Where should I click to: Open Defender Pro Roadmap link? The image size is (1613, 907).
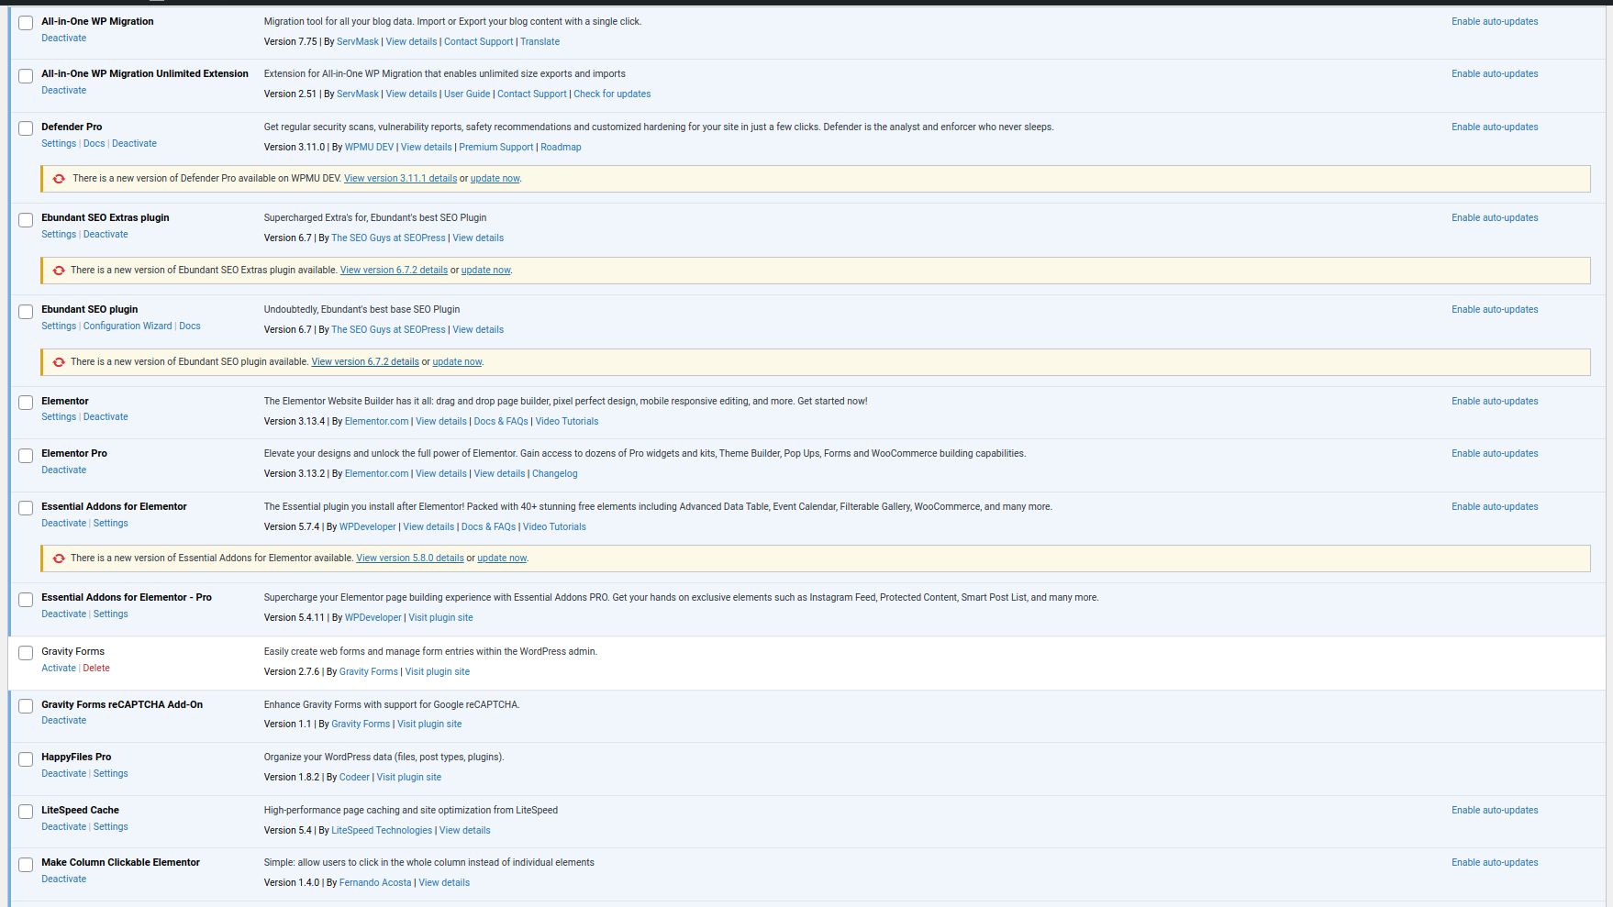pos(561,148)
